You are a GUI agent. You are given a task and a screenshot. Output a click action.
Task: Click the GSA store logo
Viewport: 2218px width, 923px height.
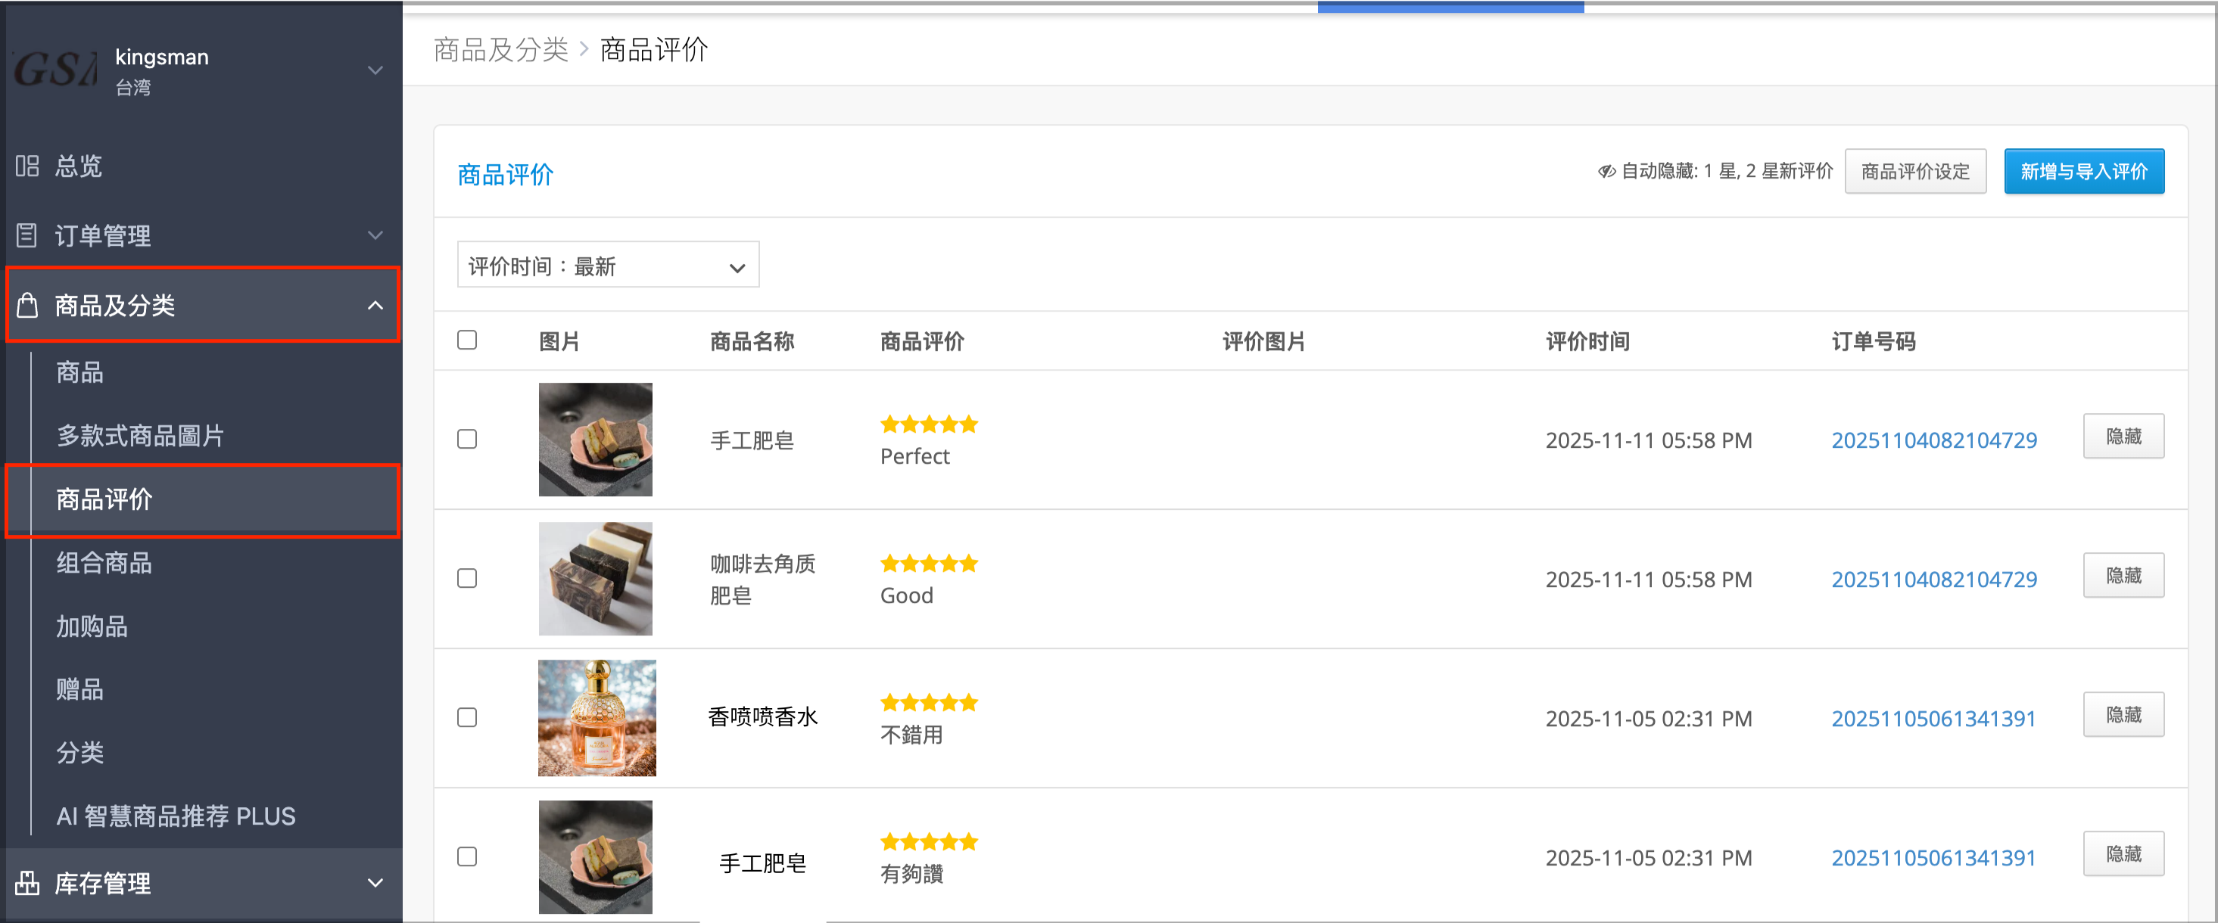[55, 69]
